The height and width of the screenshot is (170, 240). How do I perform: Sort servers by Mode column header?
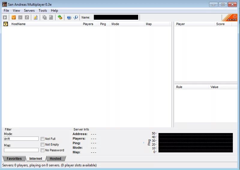(x=127, y=24)
